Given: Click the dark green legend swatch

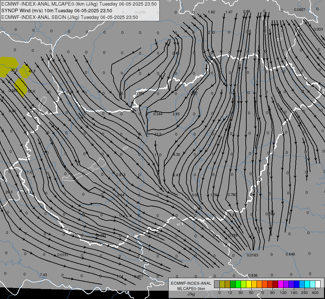Looking at the screenshot, I should click(233, 284).
